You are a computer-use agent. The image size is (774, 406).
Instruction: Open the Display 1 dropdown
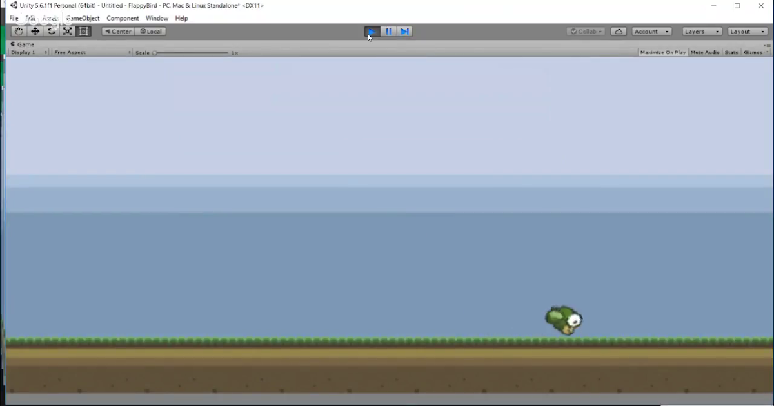point(25,52)
